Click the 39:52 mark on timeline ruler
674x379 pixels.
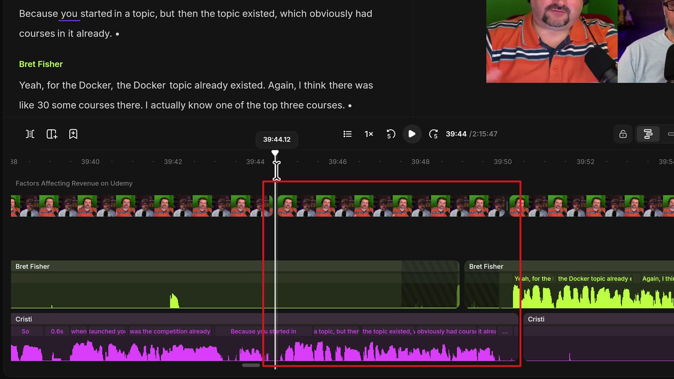pyautogui.click(x=585, y=162)
